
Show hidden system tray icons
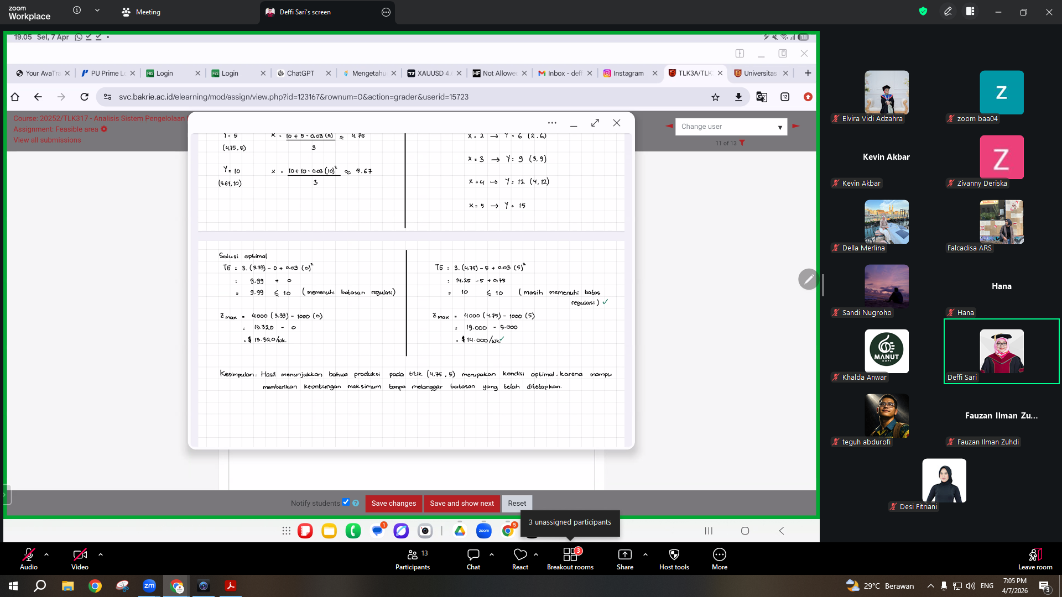930,586
